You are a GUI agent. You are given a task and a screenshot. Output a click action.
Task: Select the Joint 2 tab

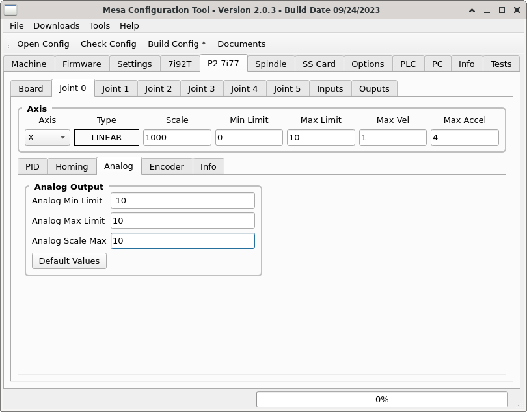pos(158,88)
